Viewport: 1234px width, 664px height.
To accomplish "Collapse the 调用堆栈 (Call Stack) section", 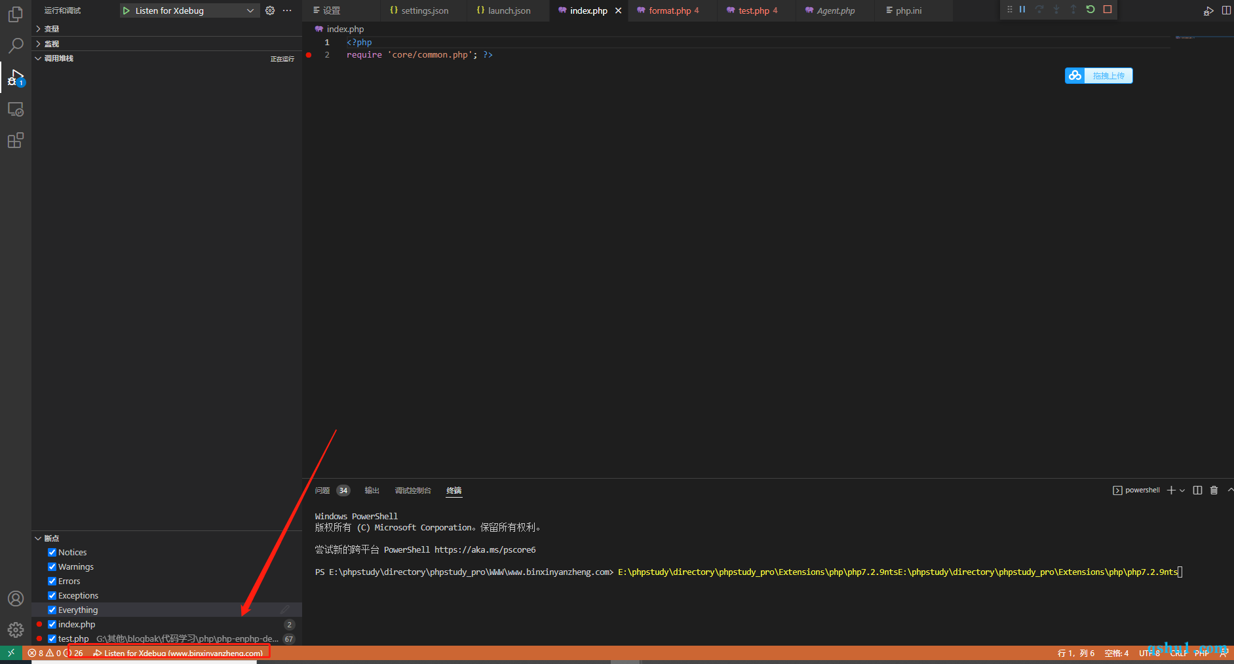I will (x=166, y=58).
